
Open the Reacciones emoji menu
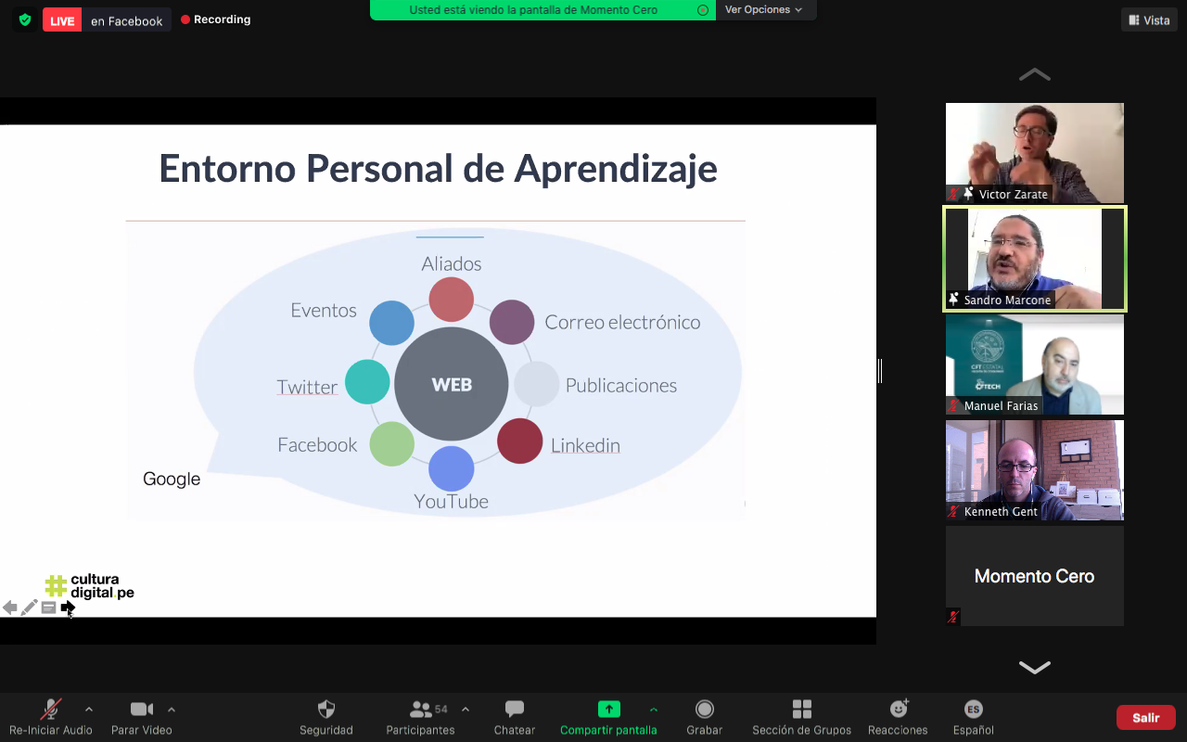point(898,710)
